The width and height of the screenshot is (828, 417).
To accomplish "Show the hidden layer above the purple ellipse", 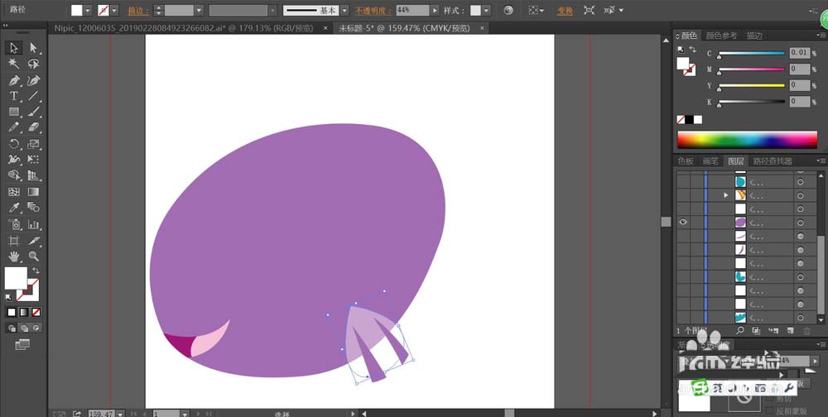I will [x=683, y=208].
